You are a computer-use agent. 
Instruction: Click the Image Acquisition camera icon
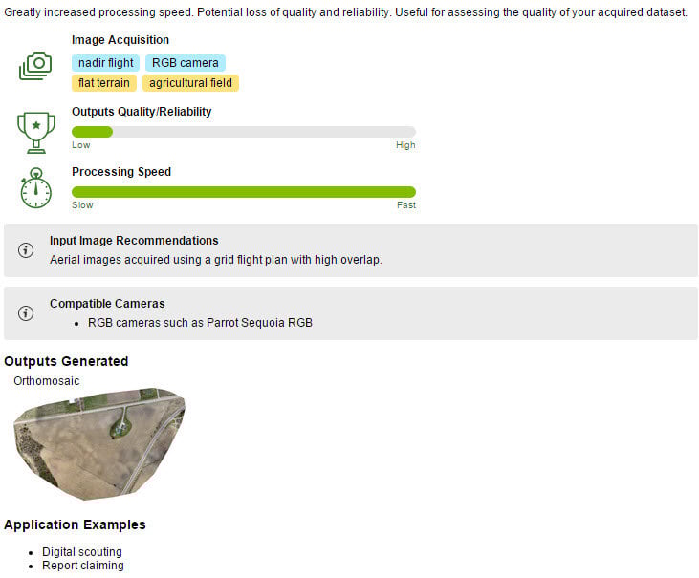tap(35, 66)
